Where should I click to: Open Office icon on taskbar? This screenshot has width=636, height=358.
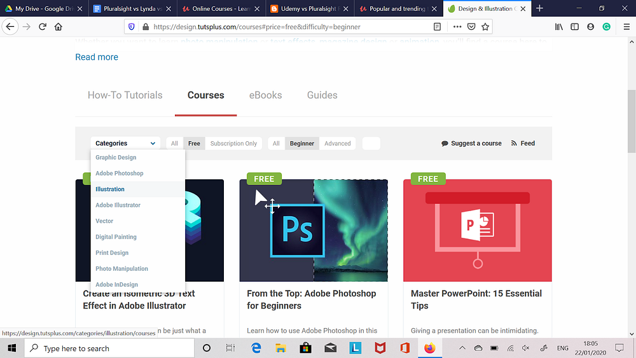tap(404, 348)
